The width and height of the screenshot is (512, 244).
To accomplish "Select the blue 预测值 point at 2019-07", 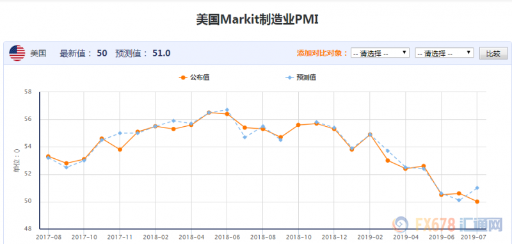I will pyautogui.click(x=477, y=188).
